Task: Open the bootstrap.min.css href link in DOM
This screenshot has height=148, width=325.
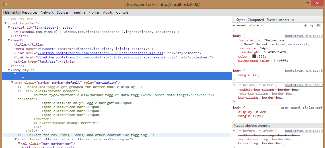Action: [101, 53]
